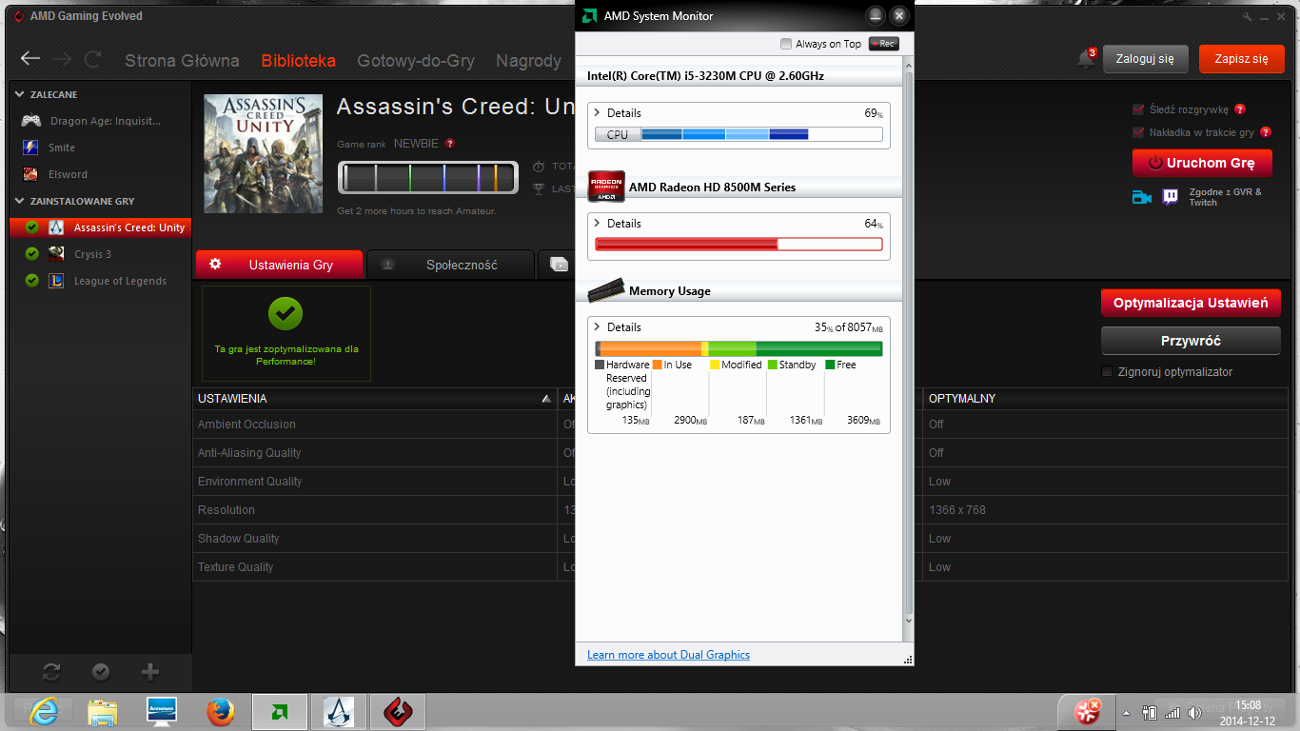Enable the Zignoruj optymalizator checkbox
Image resolution: width=1300 pixels, height=731 pixels.
pyautogui.click(x=1107, y=371)
